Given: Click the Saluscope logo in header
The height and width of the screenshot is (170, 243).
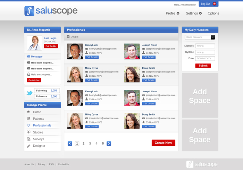Looking at the screenshot, I should point(51,11).
